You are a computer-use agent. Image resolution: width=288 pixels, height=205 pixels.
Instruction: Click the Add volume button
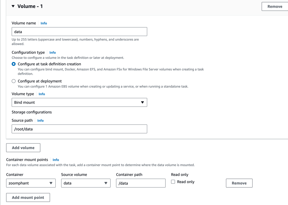point(23,148)
